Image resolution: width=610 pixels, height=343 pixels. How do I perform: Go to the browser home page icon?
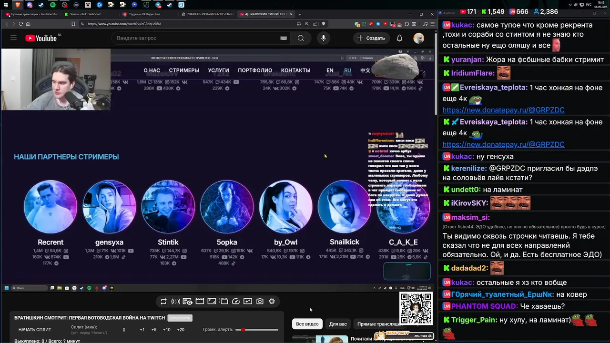tap(28, 24)
